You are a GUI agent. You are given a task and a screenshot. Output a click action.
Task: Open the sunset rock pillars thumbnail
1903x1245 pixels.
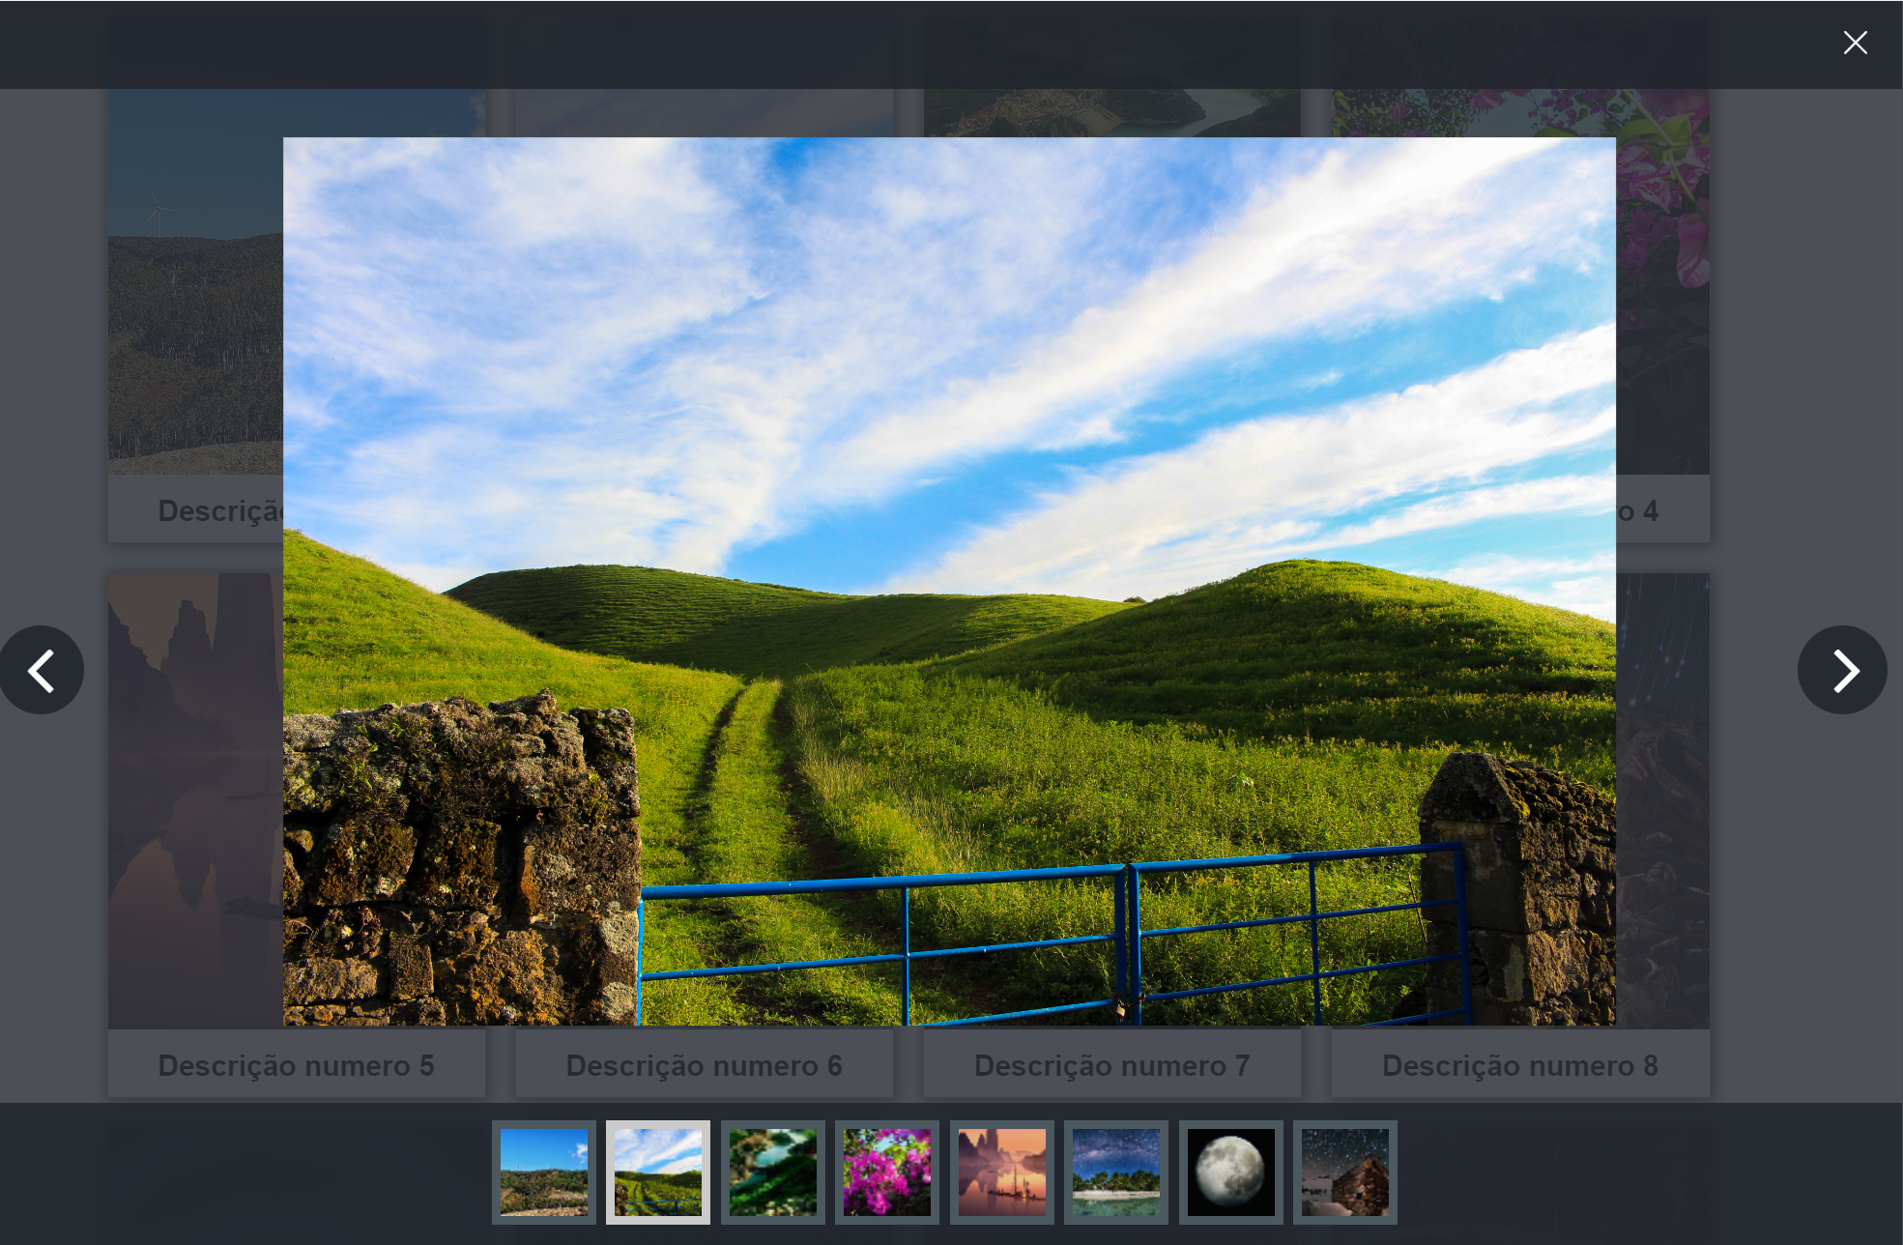tap(1002, 1172)
